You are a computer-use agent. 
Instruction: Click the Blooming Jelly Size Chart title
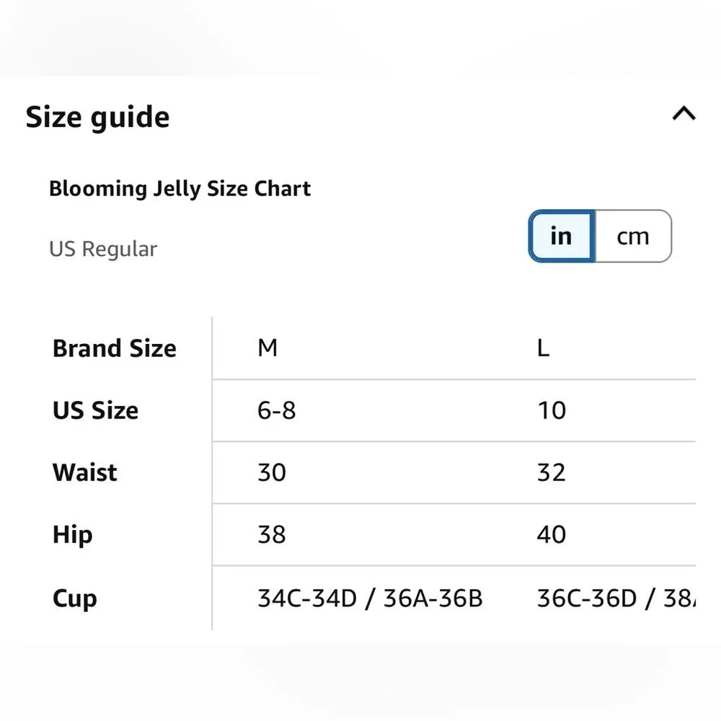point(180,189)
